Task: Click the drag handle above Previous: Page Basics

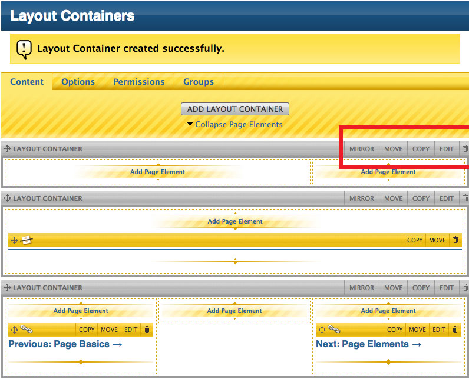Action: [14, 330]
